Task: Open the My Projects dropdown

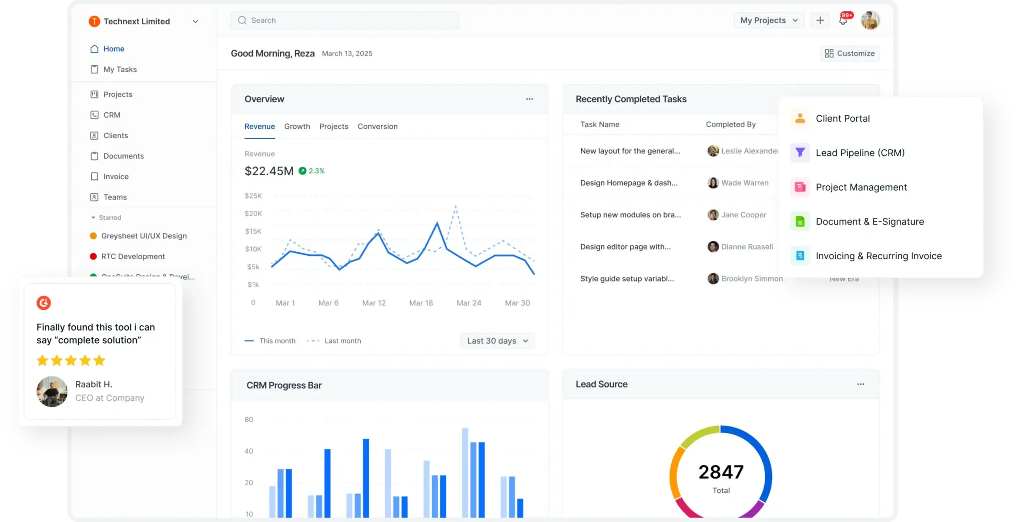Action: tap(769, 20)
